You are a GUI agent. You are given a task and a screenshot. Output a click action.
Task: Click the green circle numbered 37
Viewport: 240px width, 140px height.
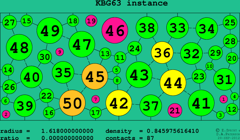(x=151, y=106)
